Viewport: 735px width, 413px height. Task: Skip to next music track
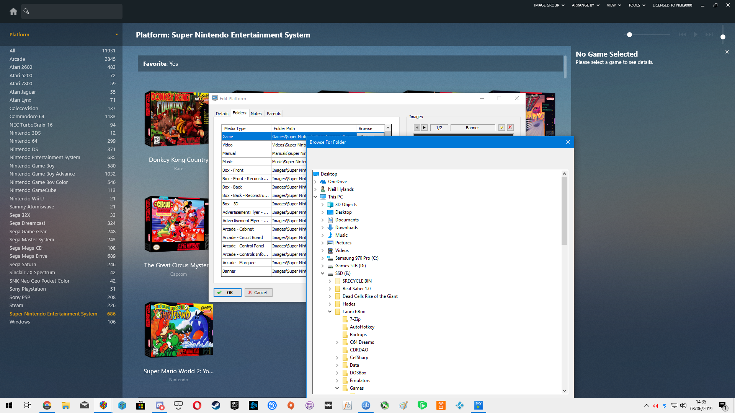tap(709, 35)
